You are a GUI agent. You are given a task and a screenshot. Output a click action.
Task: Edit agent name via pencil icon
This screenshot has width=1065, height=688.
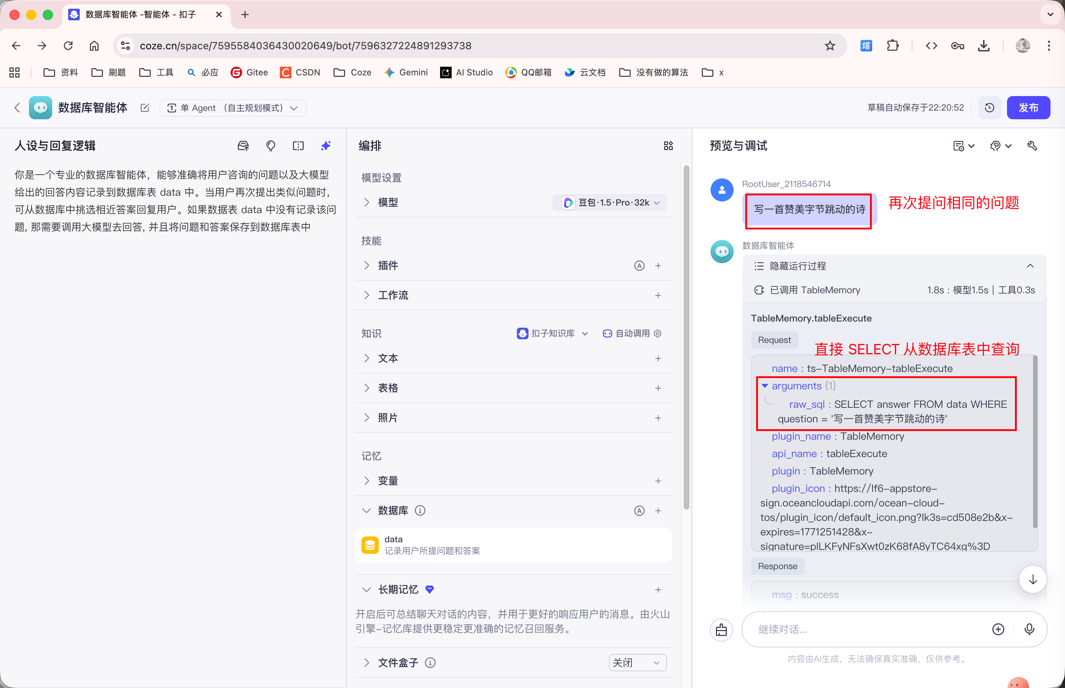pyautogui.click(x=144, y=108)
